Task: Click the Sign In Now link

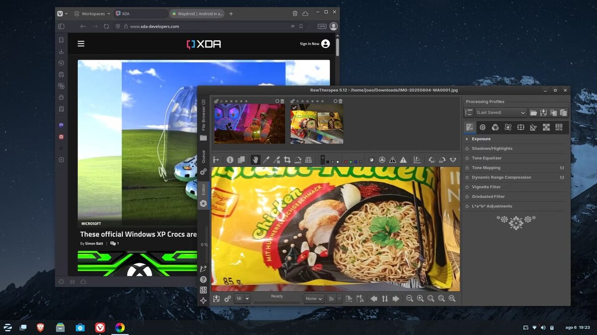Action: pyautogui.click(x=309, y=43)
